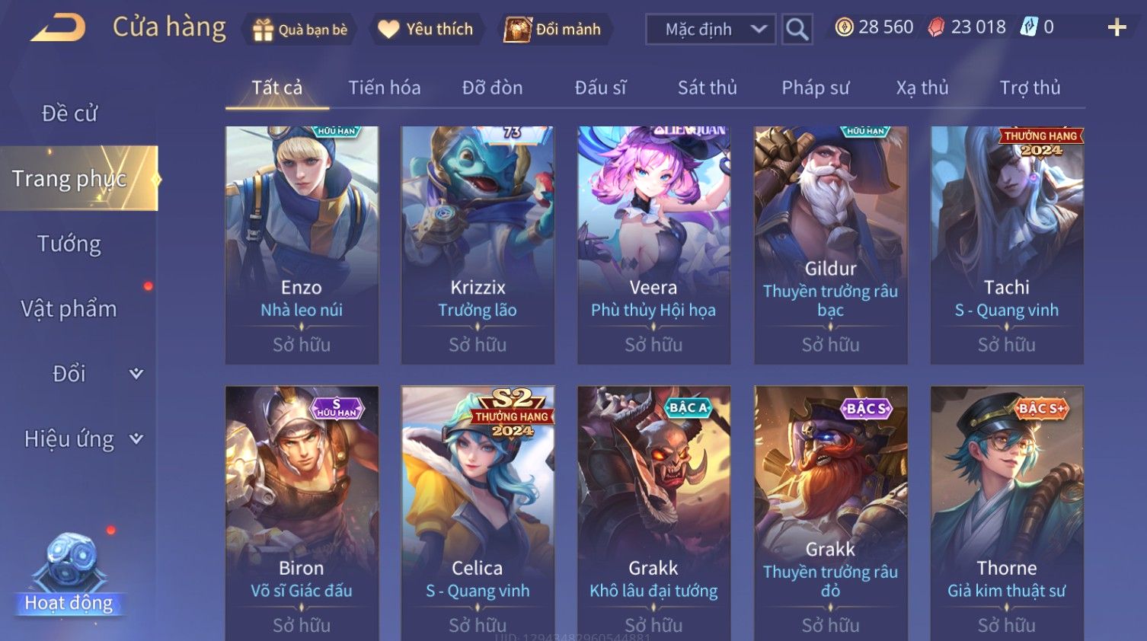Tap the back arrow icon
This screenshot has height=641, width=1147.
click(58, 28)
